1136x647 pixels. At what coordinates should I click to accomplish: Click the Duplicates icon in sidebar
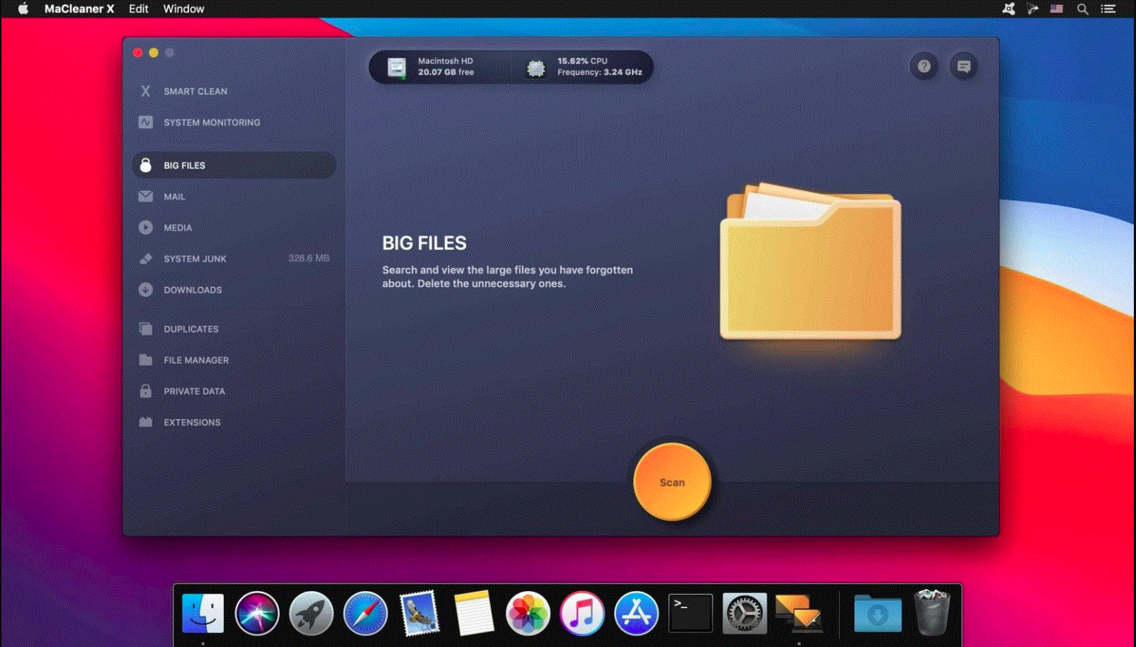click(145, 329)
